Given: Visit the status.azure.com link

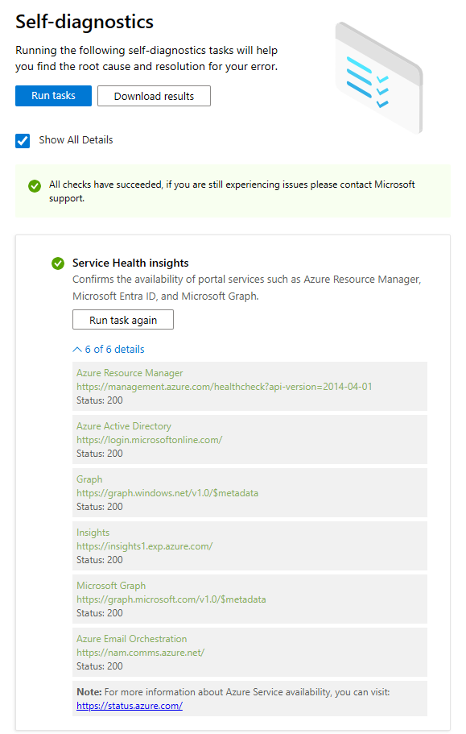Looking at the screenshot, I should (x=130, y=706).
